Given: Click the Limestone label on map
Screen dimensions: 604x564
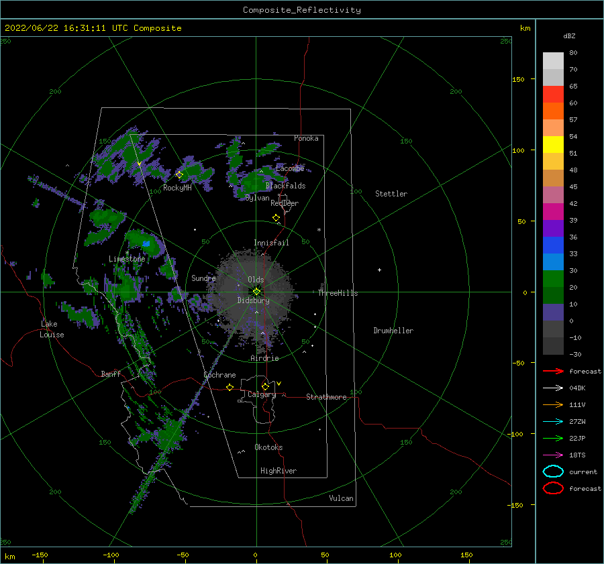Looking at the screenshot, I should [127, 259].
